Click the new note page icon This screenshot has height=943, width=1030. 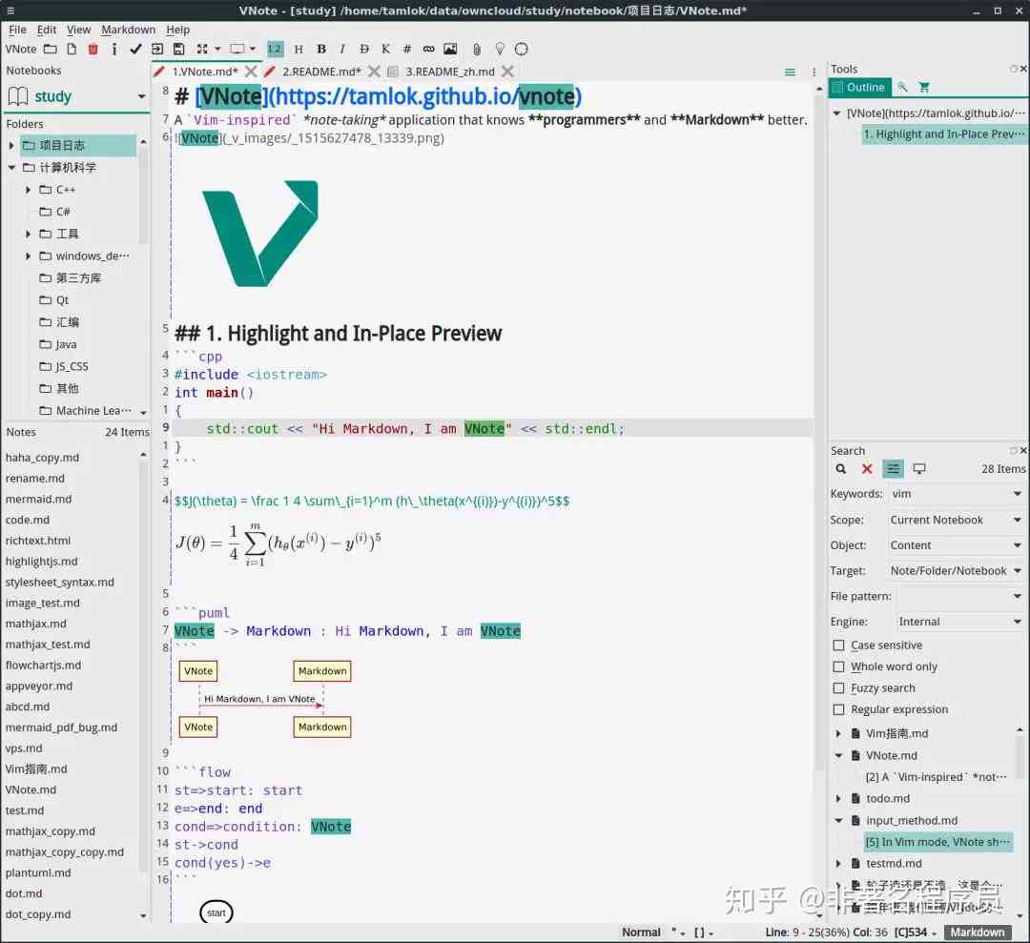click(x=72, y=49)
